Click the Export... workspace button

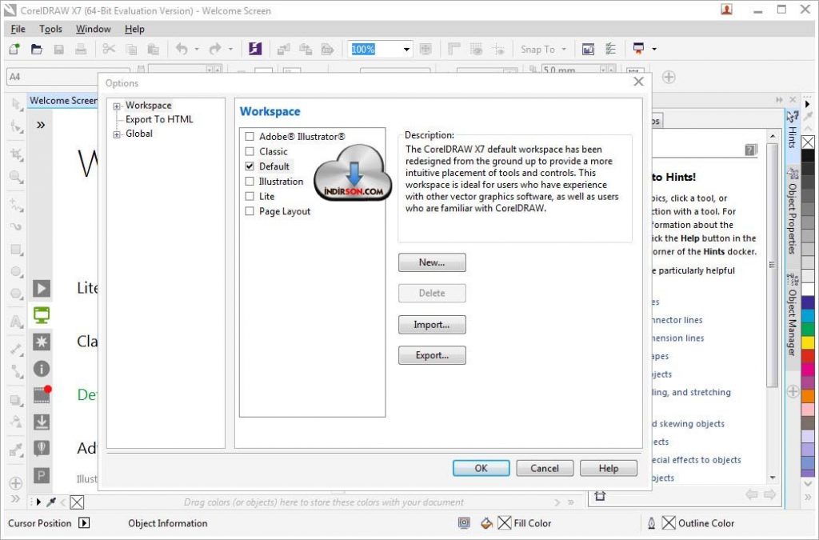coord(432,356)
